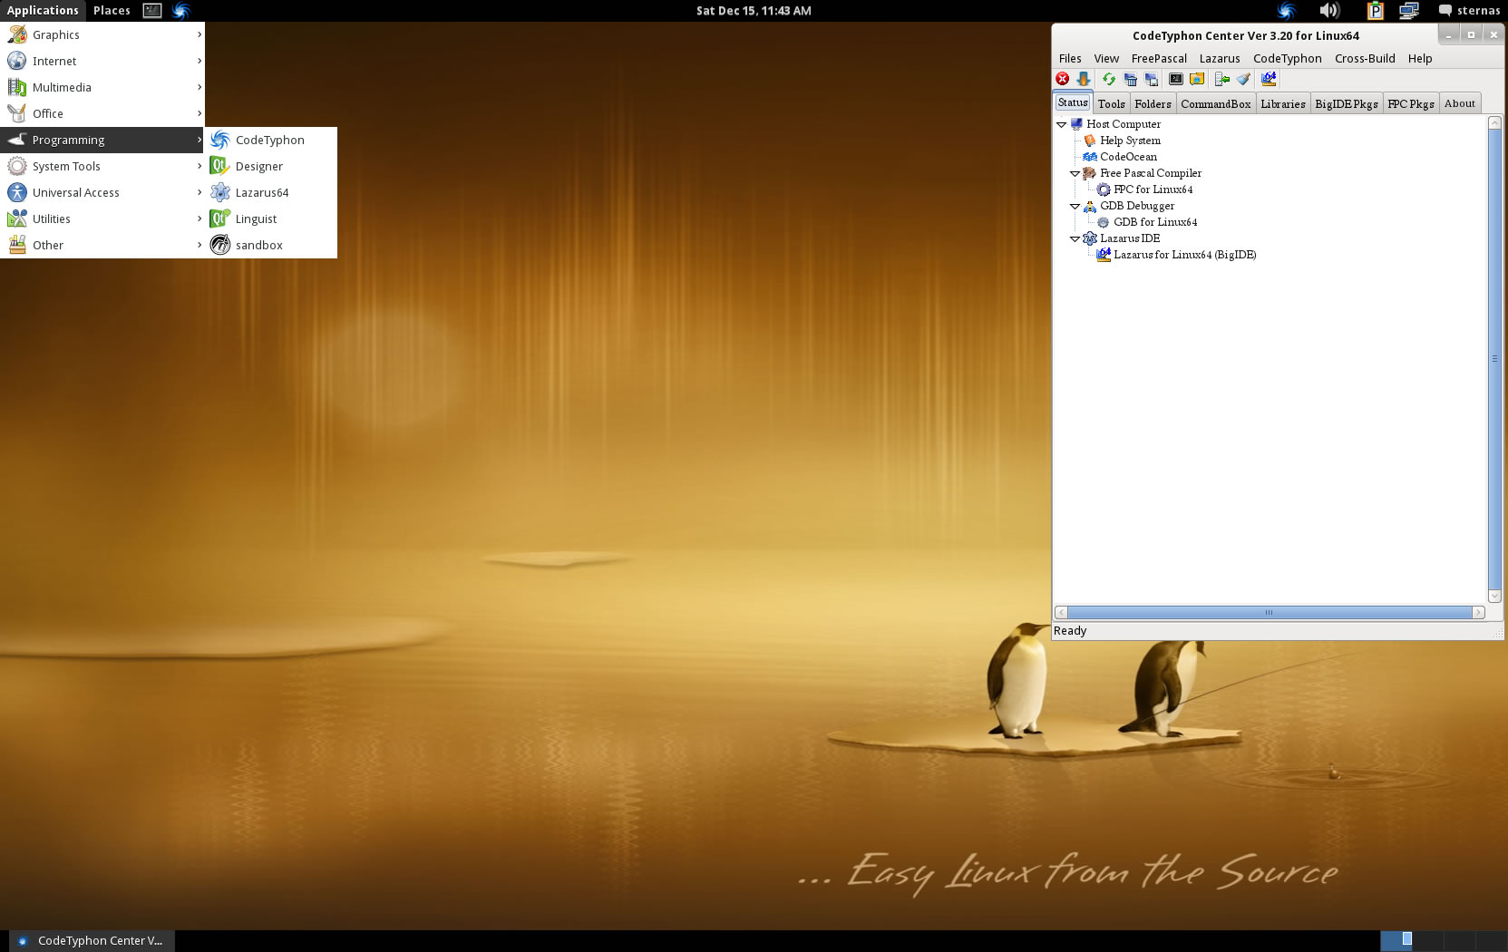The image size is (1508, 952).
Task: Open the Graphics category submenu
Action: pyautogui.click(x=102, y=34)
